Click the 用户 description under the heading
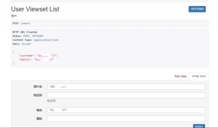The image size is (218, 128). click(x=14, y=16)
